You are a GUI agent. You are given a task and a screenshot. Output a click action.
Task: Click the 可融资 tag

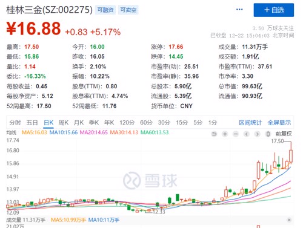point(105,10)
